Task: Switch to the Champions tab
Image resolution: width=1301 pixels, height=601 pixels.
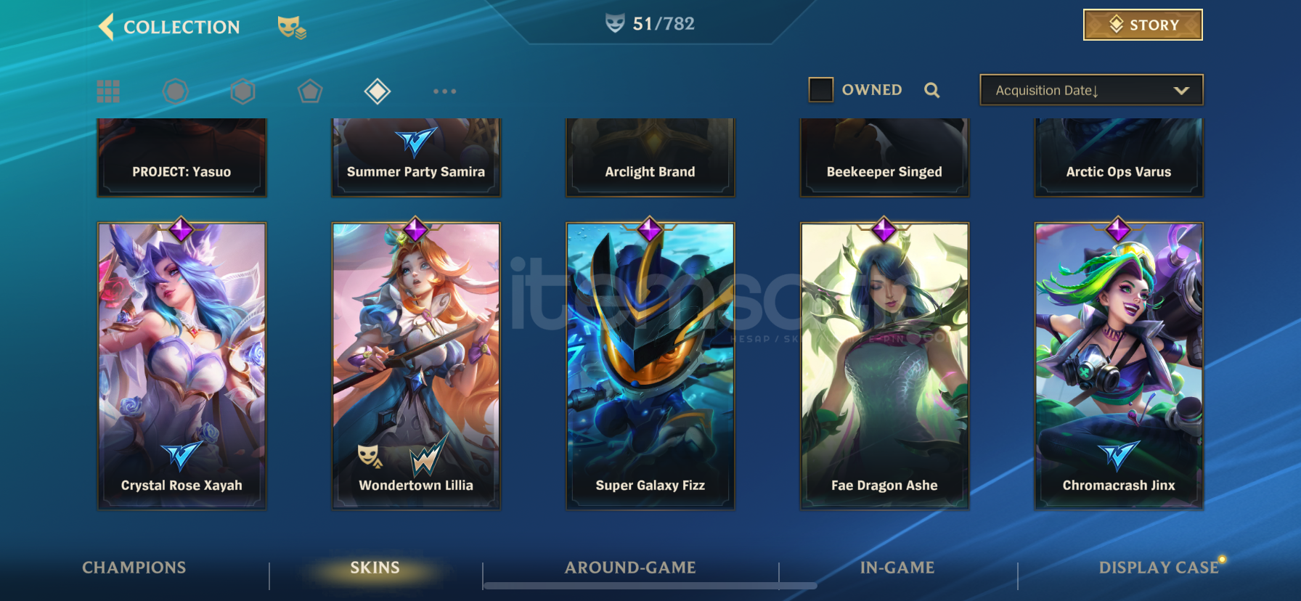Action: (134, 568)
